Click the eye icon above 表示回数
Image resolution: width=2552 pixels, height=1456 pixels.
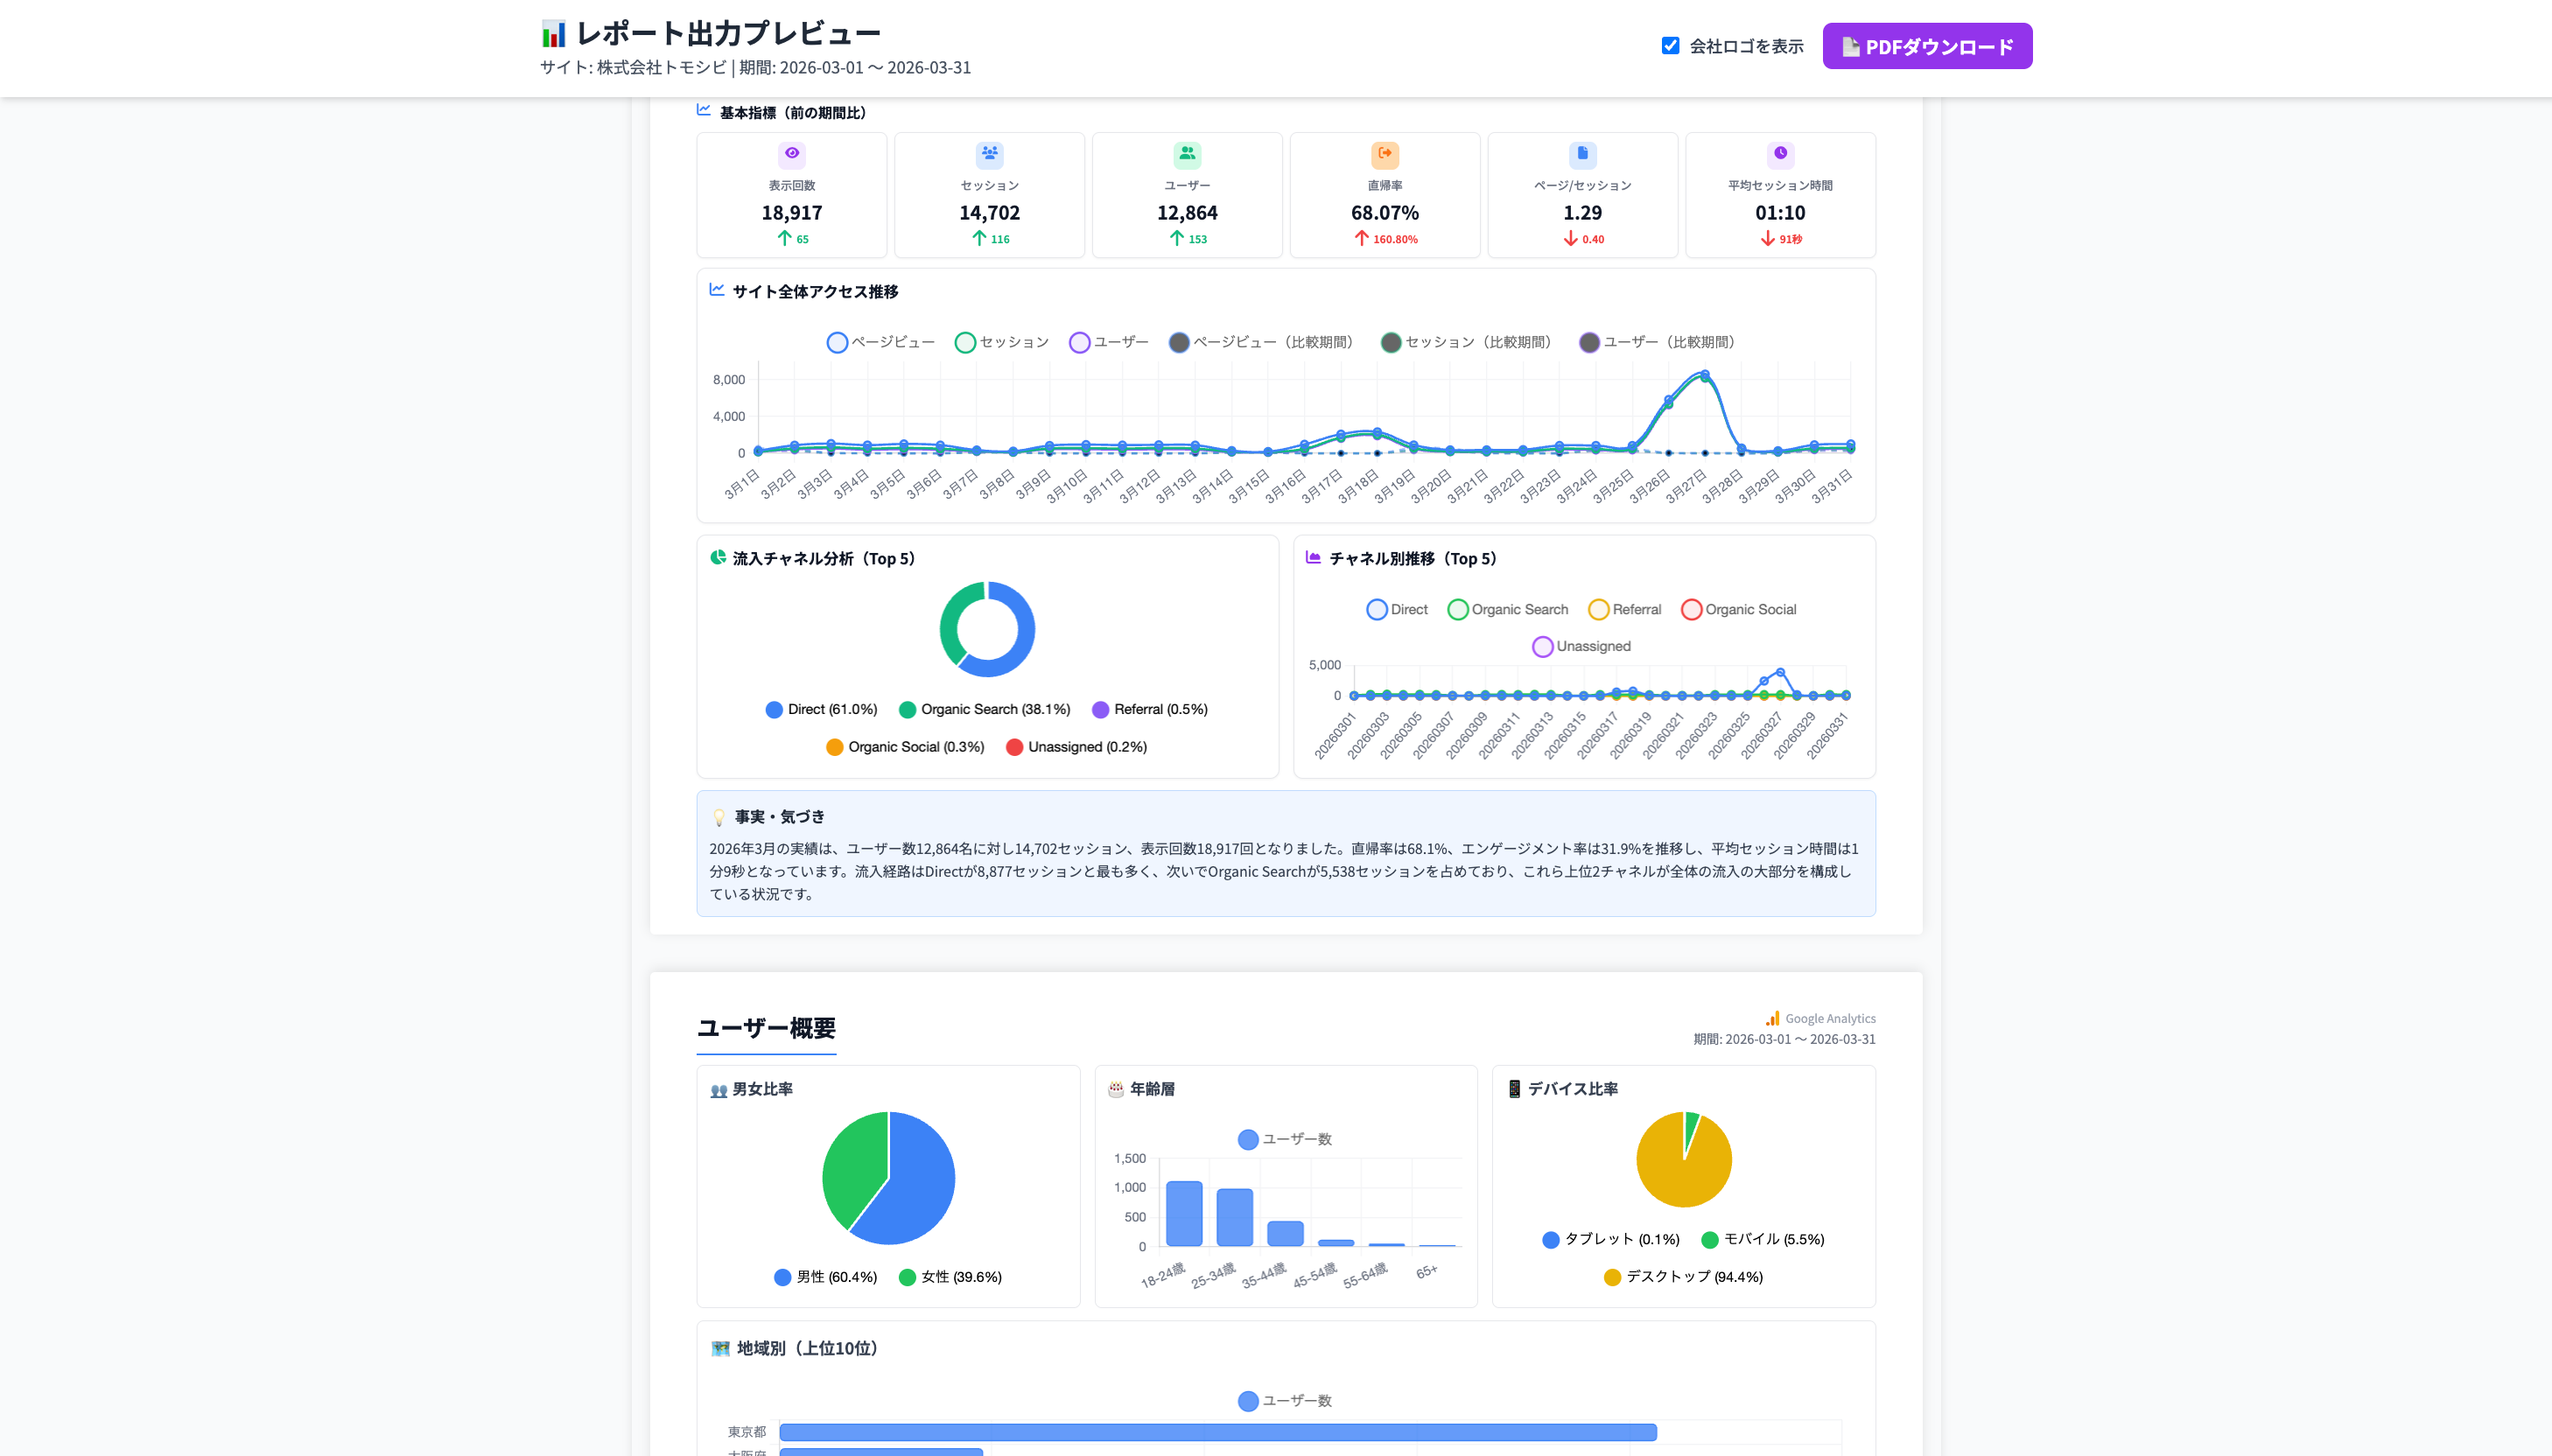791,153
